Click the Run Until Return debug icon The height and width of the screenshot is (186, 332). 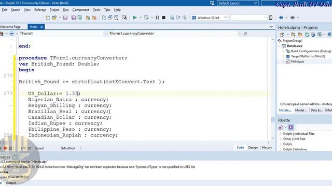(x=185, y=18)
